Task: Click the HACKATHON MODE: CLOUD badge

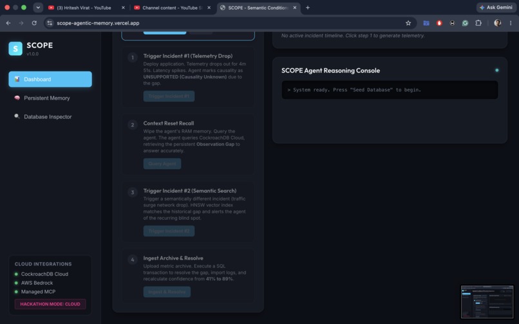Action: tap(50, 304)
